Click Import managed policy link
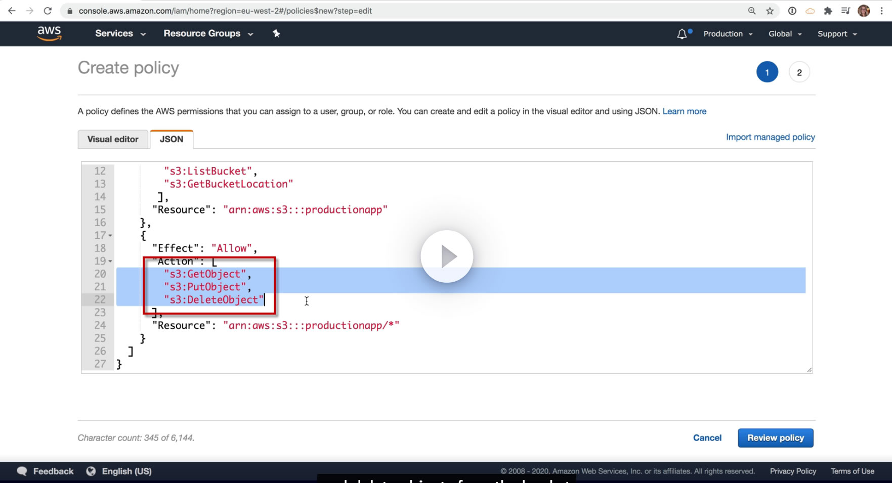Viewport: 892px width, 483px height. pos(771,137)
